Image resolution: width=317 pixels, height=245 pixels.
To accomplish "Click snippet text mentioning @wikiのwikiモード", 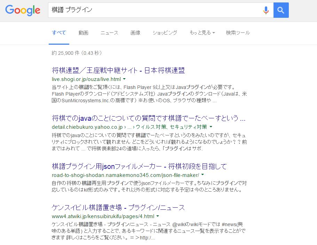I will click(149, 231).
